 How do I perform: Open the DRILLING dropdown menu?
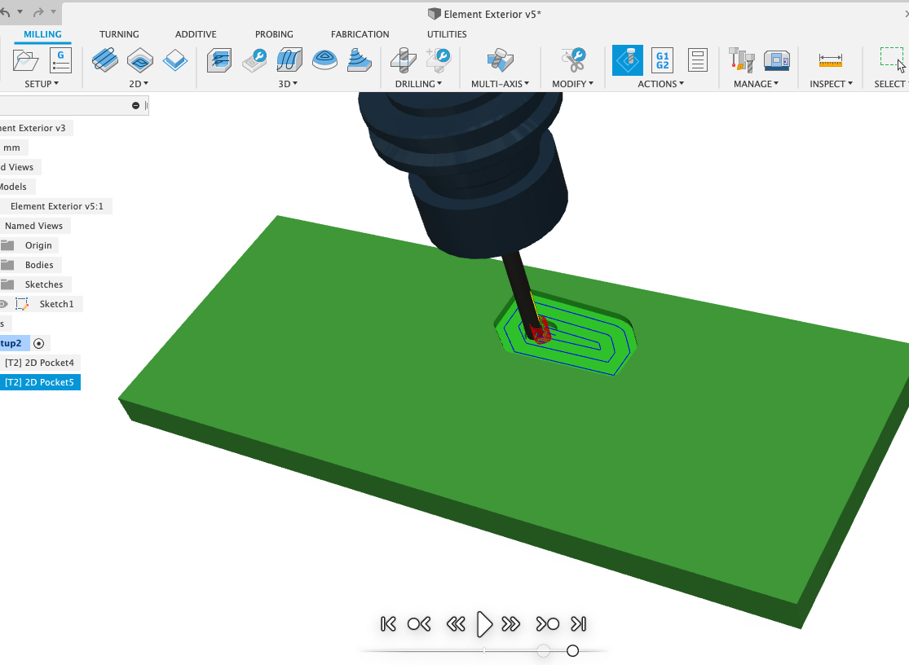[418, 84]
